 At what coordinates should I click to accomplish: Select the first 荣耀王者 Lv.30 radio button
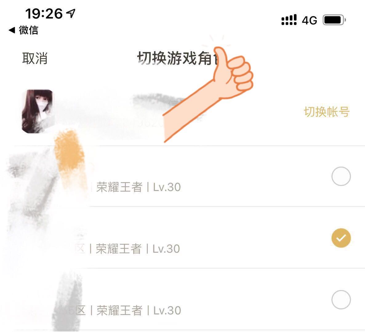tap(341, 176)
